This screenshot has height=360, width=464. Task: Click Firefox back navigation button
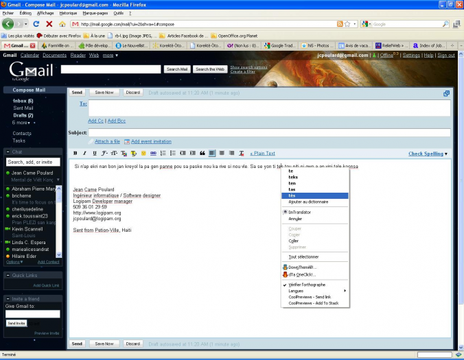tap(8, 24)
